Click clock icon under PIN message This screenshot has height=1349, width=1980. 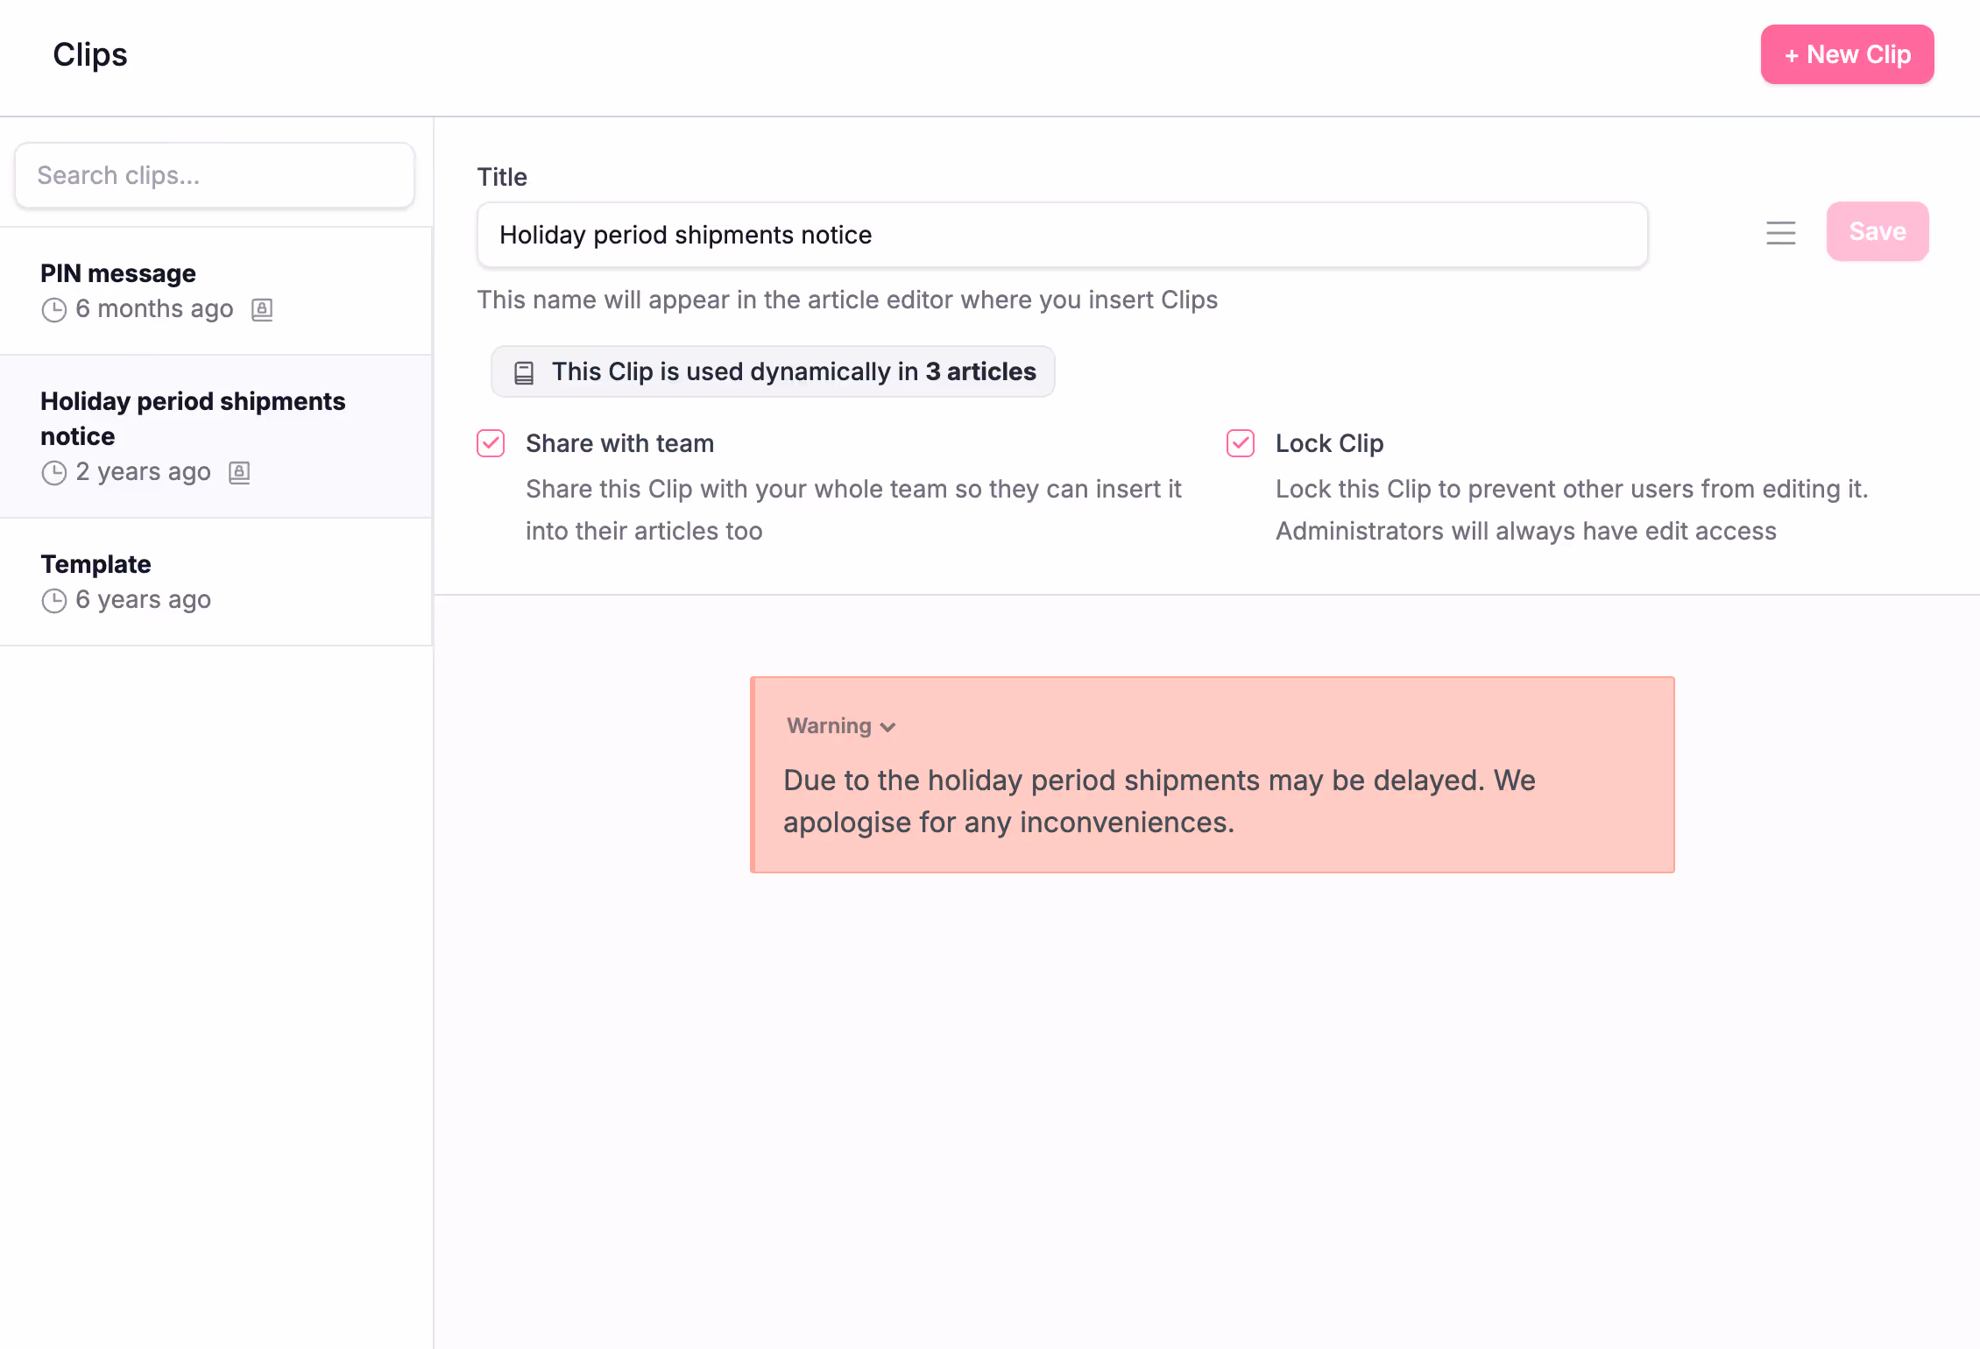pos(54,310)
